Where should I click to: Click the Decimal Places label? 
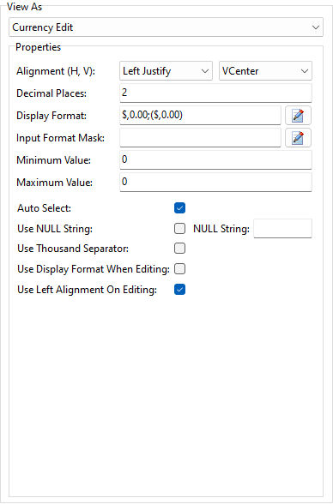(x=51, y=93)
